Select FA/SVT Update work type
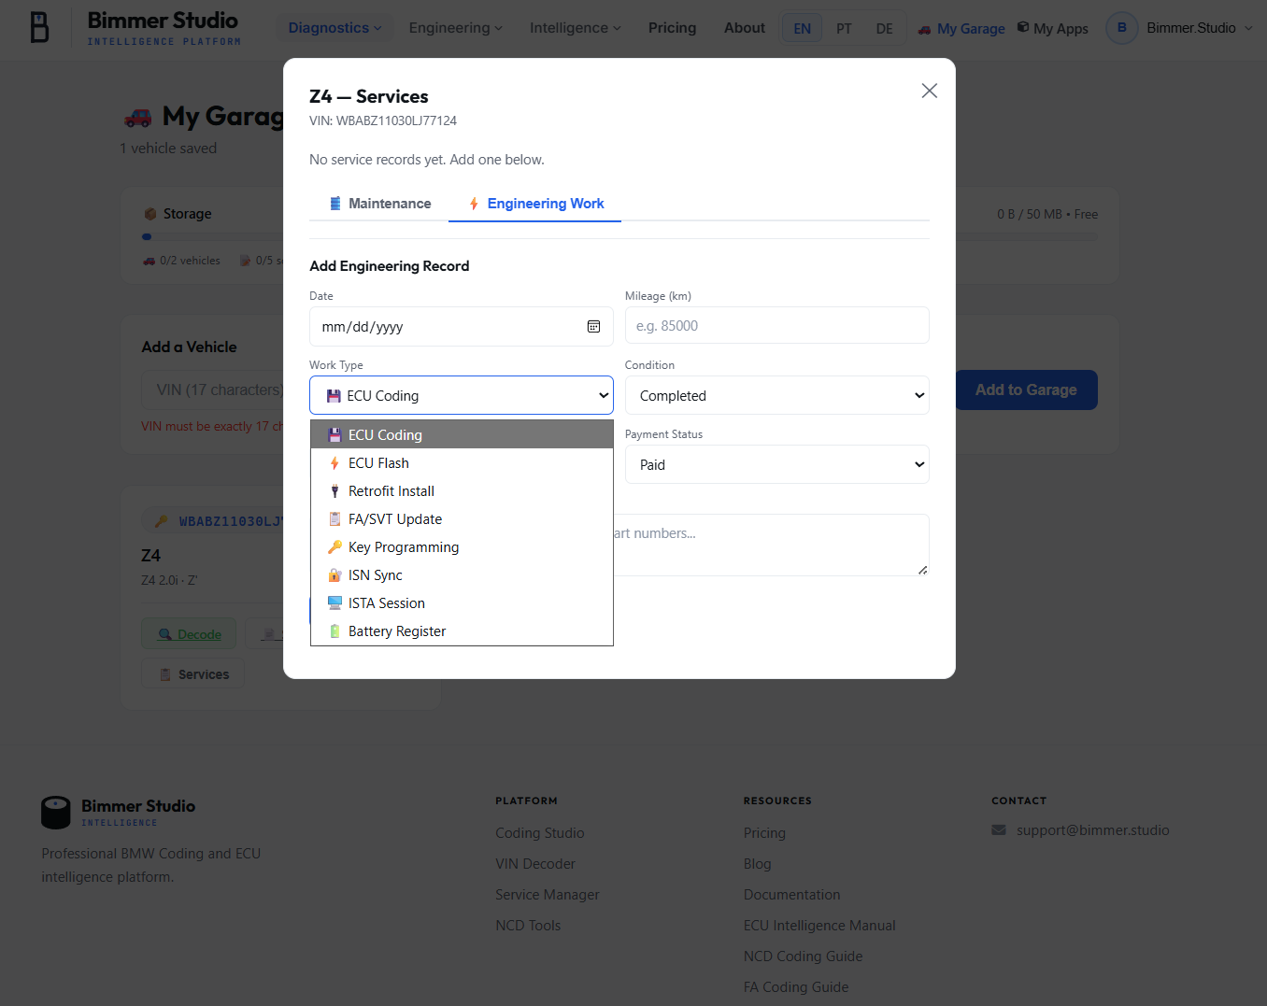1267x1006 pixels. pyautogui.click(x=462, y=519)
